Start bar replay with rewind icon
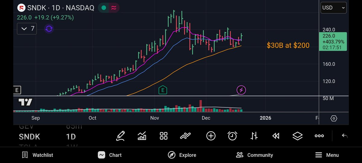 (276, 136)
